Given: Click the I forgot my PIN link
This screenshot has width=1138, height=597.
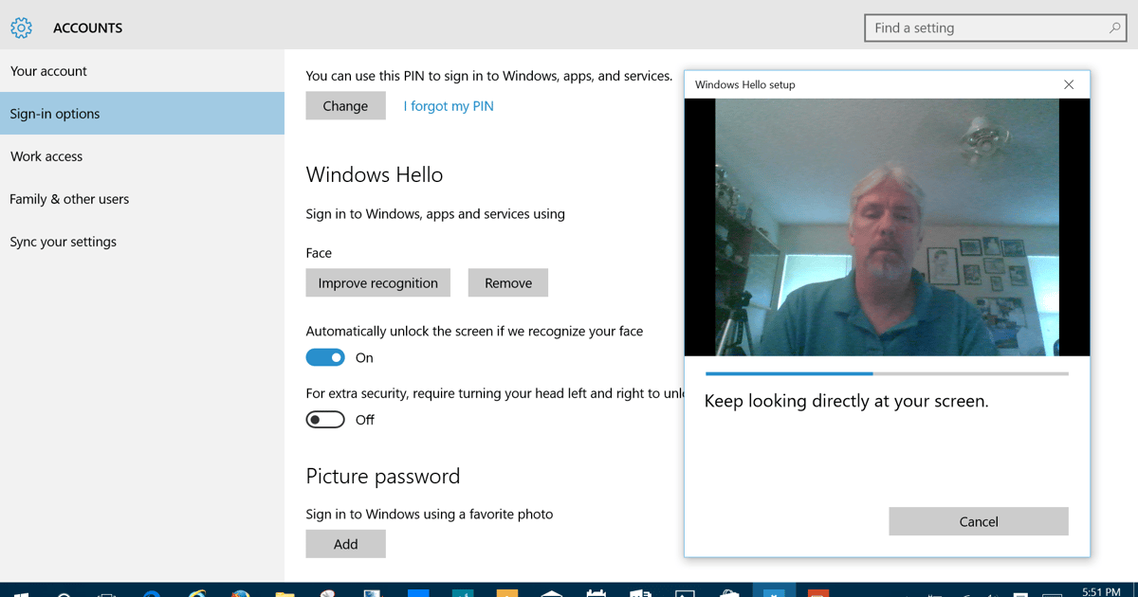Looking at the screenshot, I should 448,105.
